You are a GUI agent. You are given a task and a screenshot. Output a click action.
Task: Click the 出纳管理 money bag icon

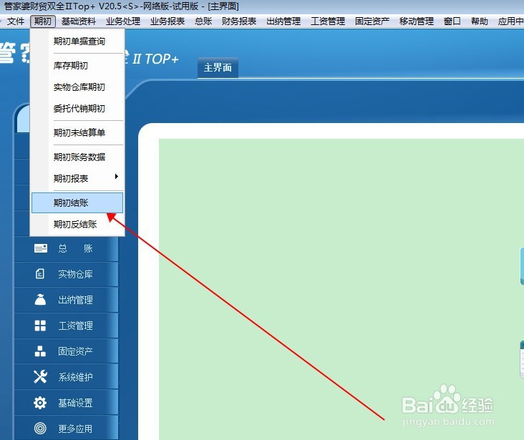click(x=40, y=299)
